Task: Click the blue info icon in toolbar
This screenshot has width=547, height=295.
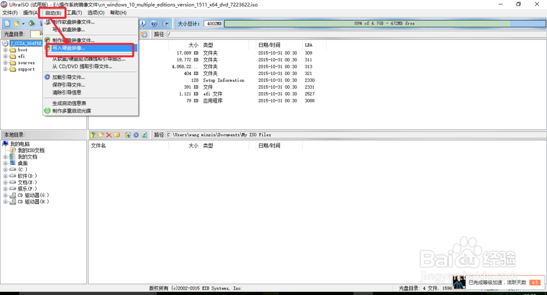Action: (x=143, y=24)
